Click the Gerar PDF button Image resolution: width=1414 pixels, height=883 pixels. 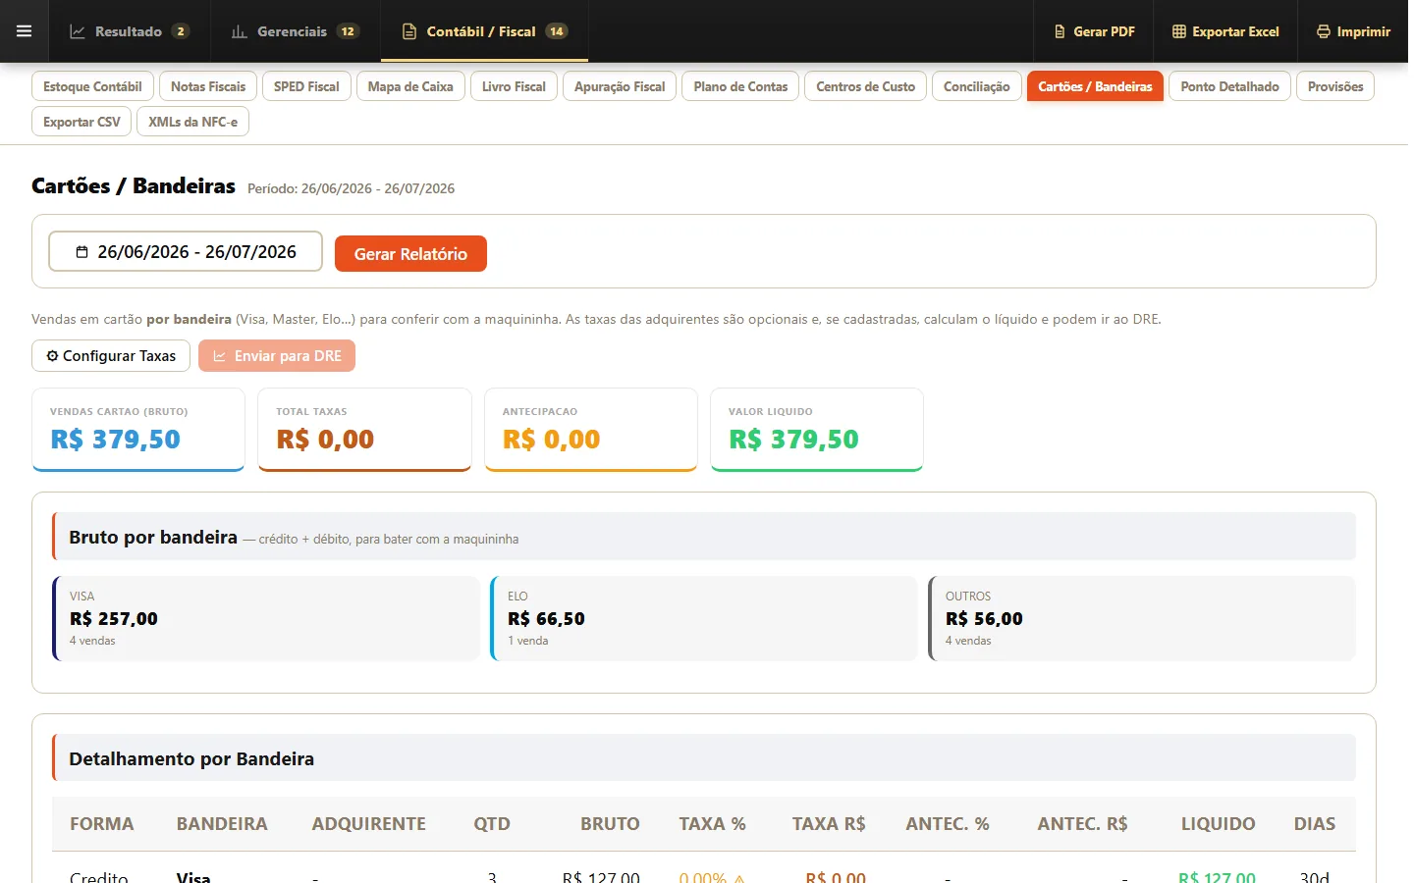[x=1094, y=31]
